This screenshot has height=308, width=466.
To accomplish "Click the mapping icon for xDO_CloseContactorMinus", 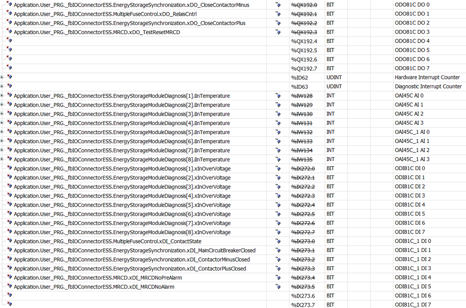I will click(278, 5).
